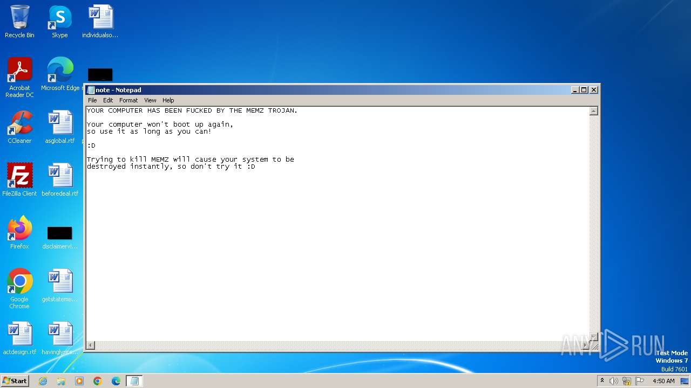
Task: Select the Firefox desktop shortcut
Action: coord(19,233)
